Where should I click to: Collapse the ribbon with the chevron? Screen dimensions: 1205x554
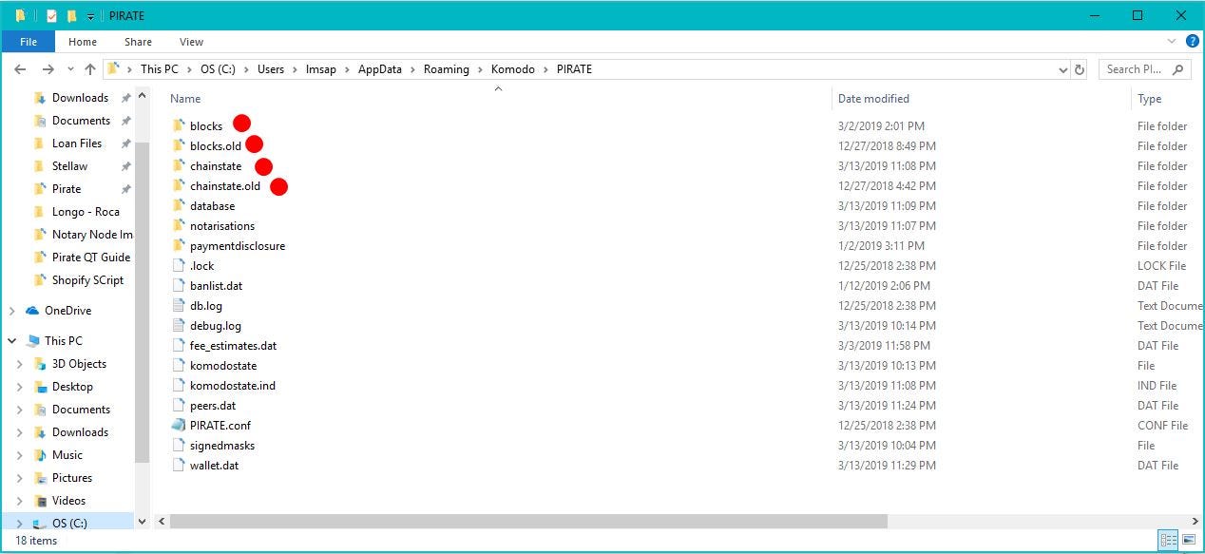(1172, 42)
